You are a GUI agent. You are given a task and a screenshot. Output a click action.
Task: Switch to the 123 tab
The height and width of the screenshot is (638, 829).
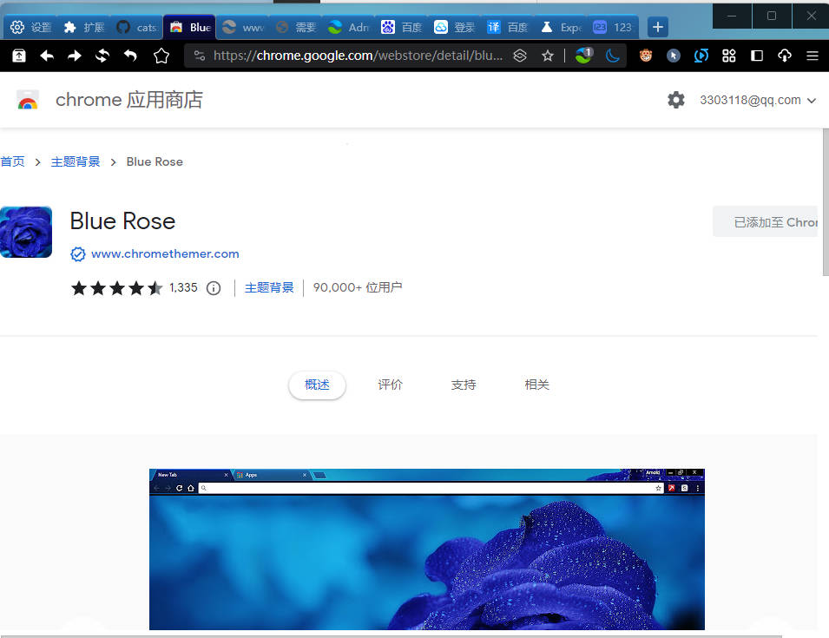point(612,27)
